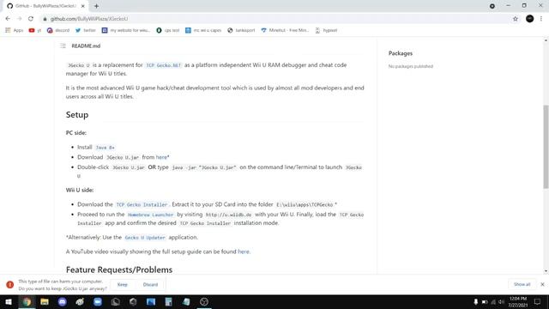Image resolution: width=549 pixels, height=309 pixels.
Task: Select the GitHub JGeckoU tab
Action: pos(45,6)
